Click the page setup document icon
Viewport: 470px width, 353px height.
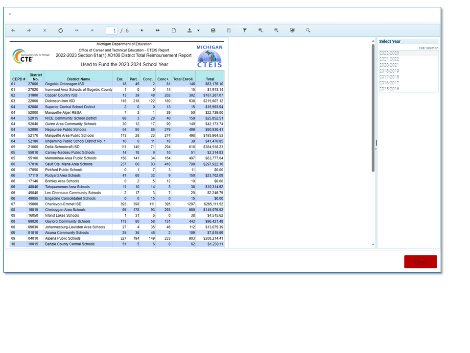(x=174, y=30)
